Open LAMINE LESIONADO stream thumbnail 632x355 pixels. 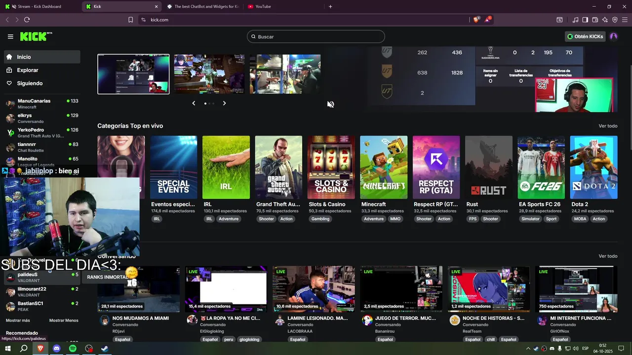314,289
